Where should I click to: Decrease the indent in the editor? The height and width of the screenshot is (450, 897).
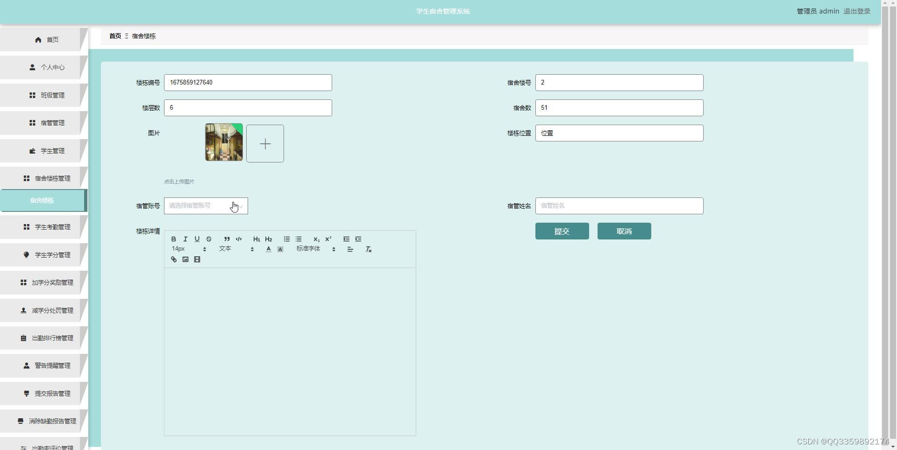[346, 239]
